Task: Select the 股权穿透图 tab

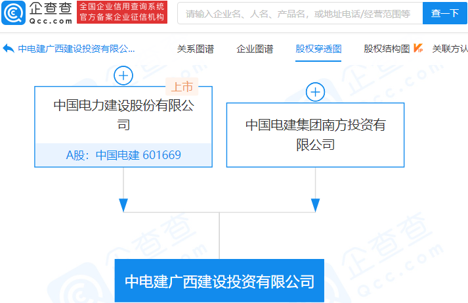Action: tap(318, 49)
